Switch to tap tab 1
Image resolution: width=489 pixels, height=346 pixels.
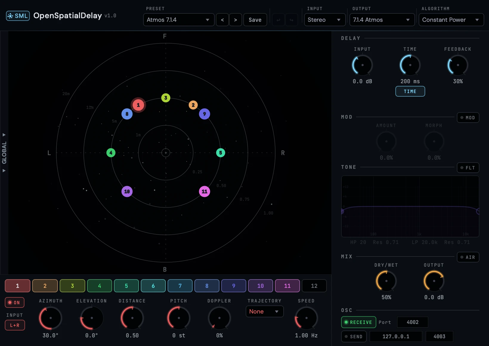(18, 286)
